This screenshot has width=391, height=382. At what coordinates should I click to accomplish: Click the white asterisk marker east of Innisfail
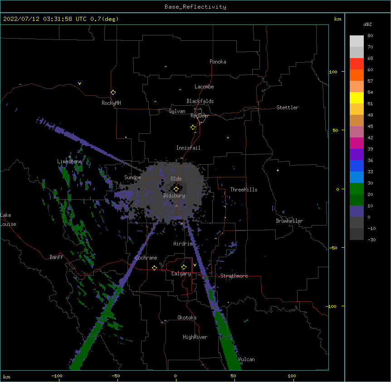pyautogui.click(x=228, y=137)
